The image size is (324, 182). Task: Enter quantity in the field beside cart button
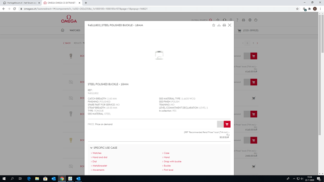click(220, 124)
